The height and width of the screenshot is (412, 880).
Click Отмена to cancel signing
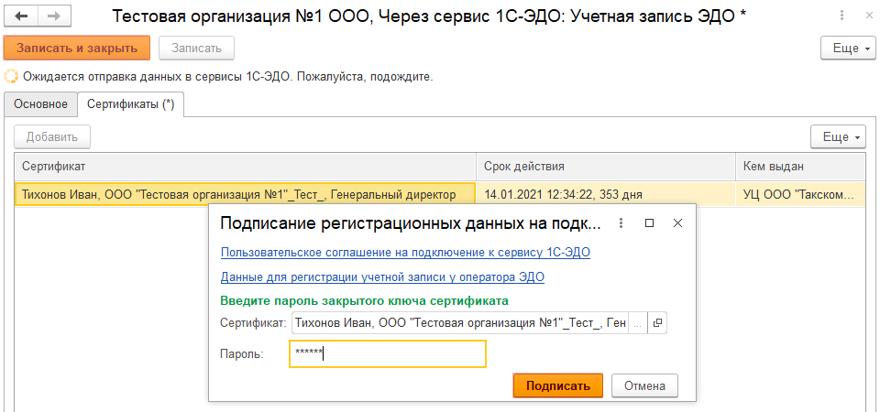(x=644, y=385)
